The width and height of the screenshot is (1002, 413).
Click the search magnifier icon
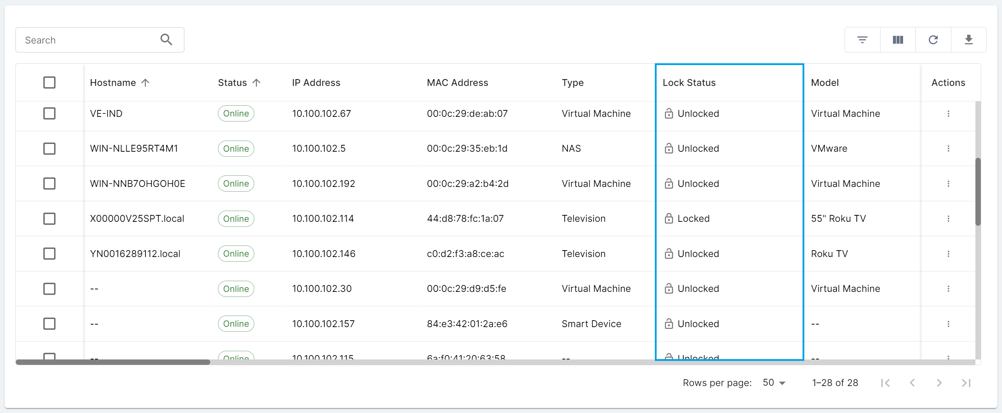(x=166, y=40)
